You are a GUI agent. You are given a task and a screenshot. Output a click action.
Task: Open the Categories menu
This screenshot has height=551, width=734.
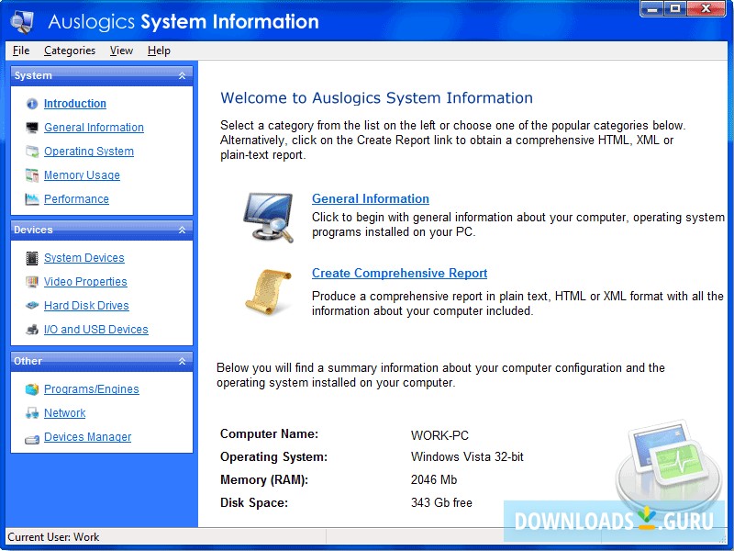(70, 51)
